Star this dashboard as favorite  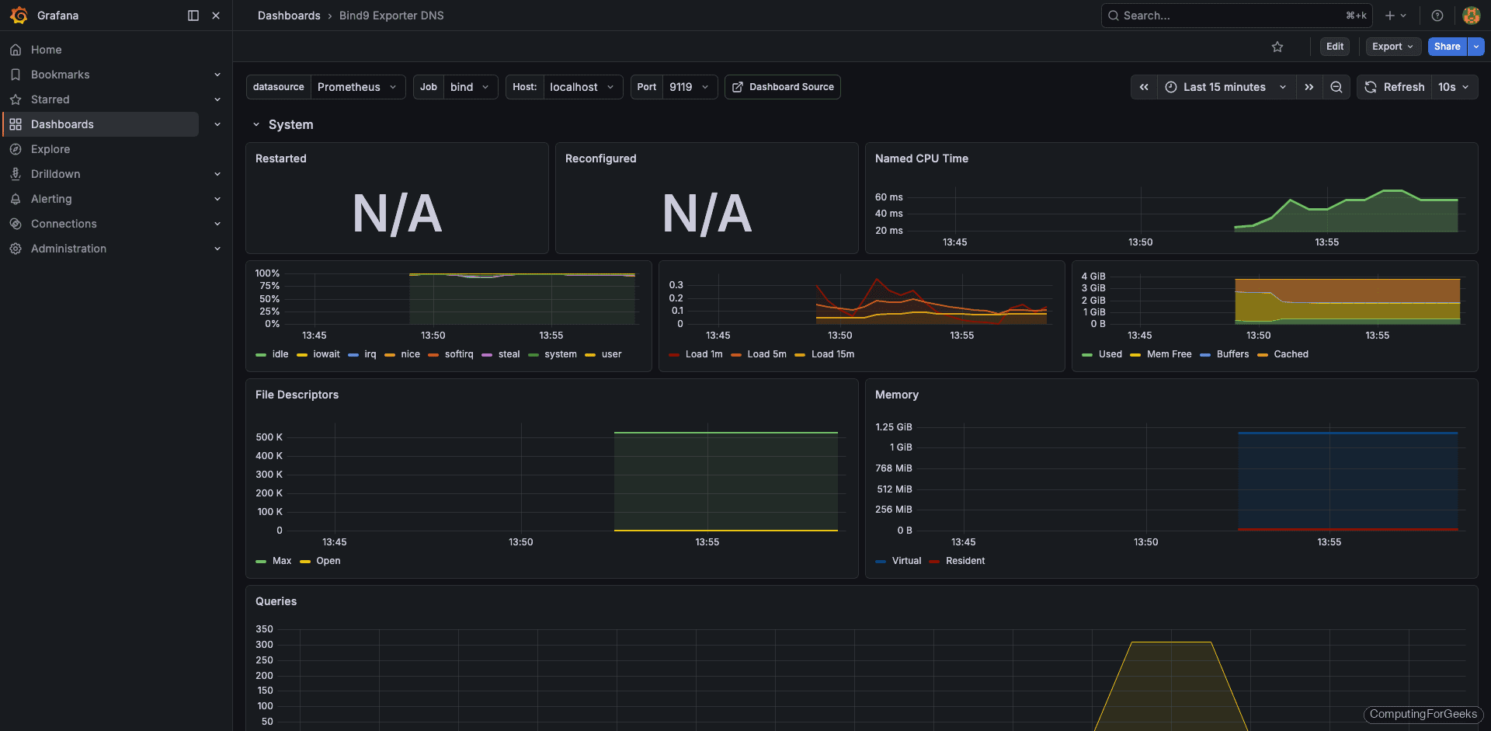pos(1277,47)
